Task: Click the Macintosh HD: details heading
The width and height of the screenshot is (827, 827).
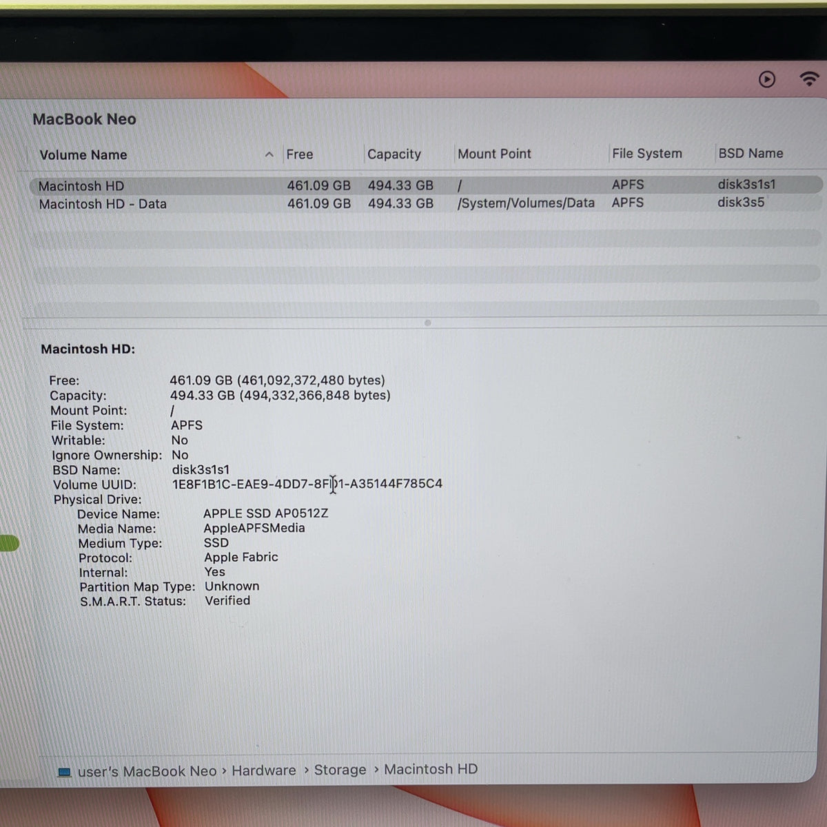Action: (x=88, y=349)
